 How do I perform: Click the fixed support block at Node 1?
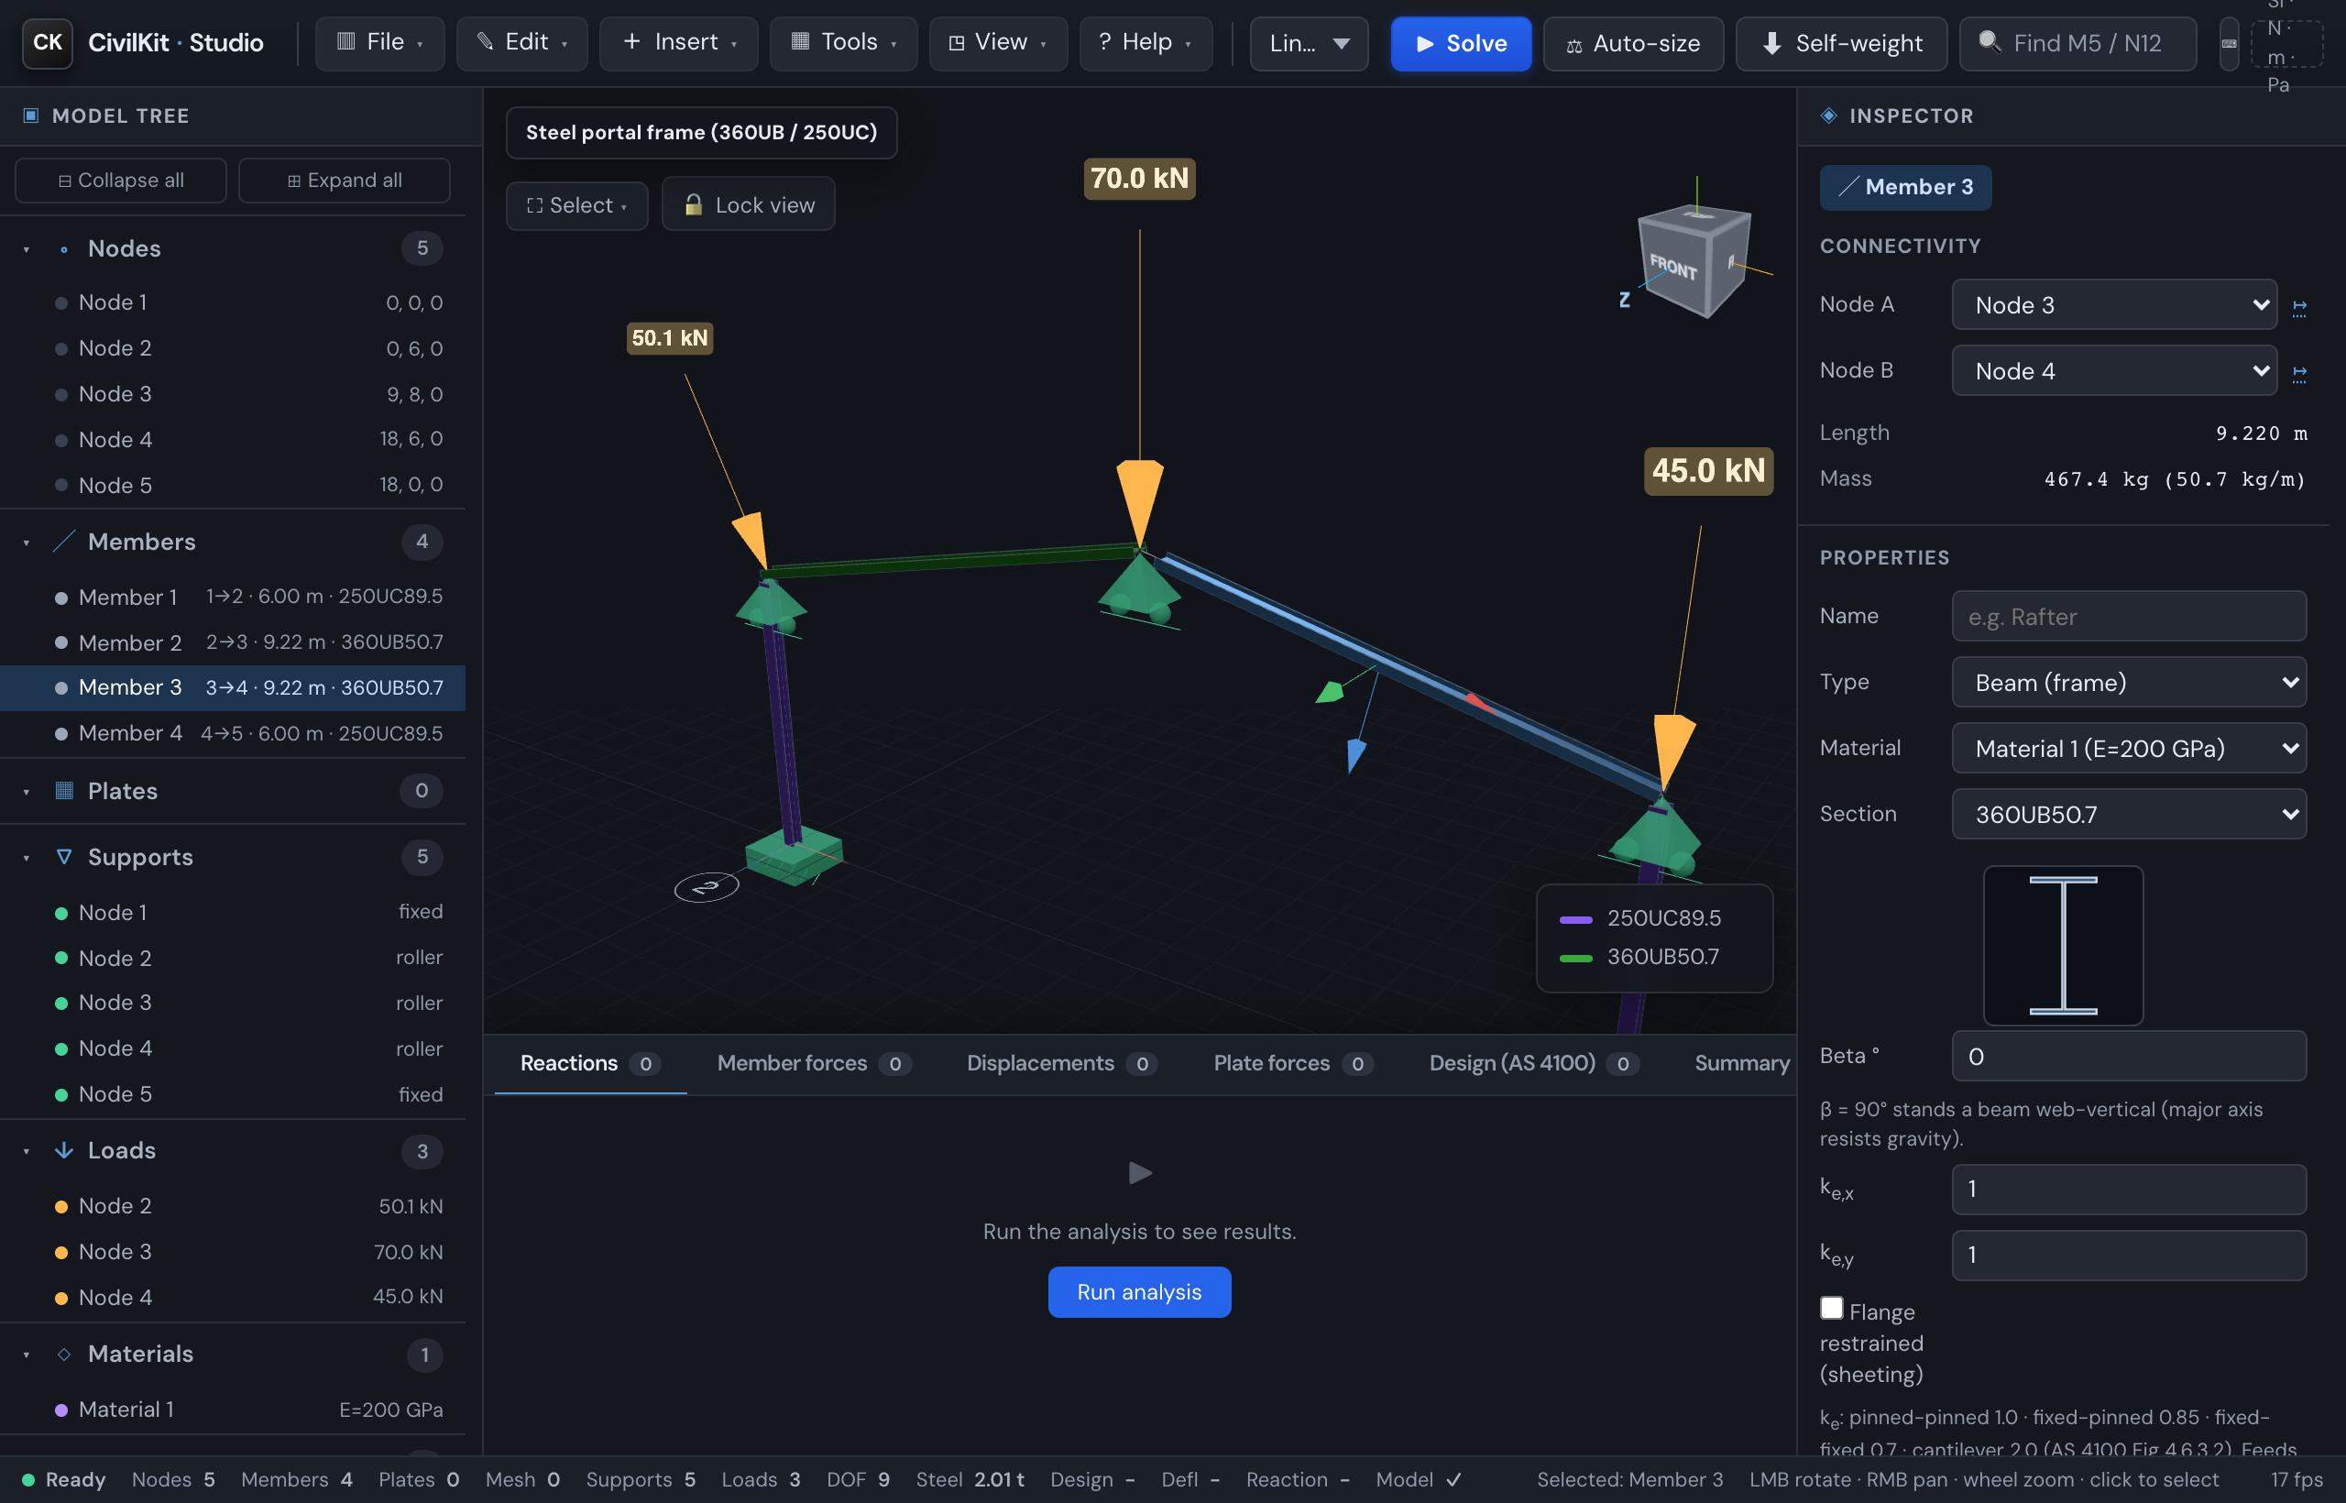tap(794, 856)
